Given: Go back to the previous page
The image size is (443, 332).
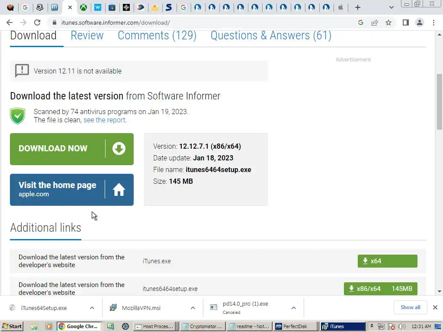Looking at the screenshot, I should (10, 22).
